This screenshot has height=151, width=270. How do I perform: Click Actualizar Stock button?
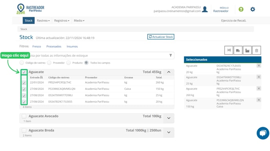[x=161, y=37]
